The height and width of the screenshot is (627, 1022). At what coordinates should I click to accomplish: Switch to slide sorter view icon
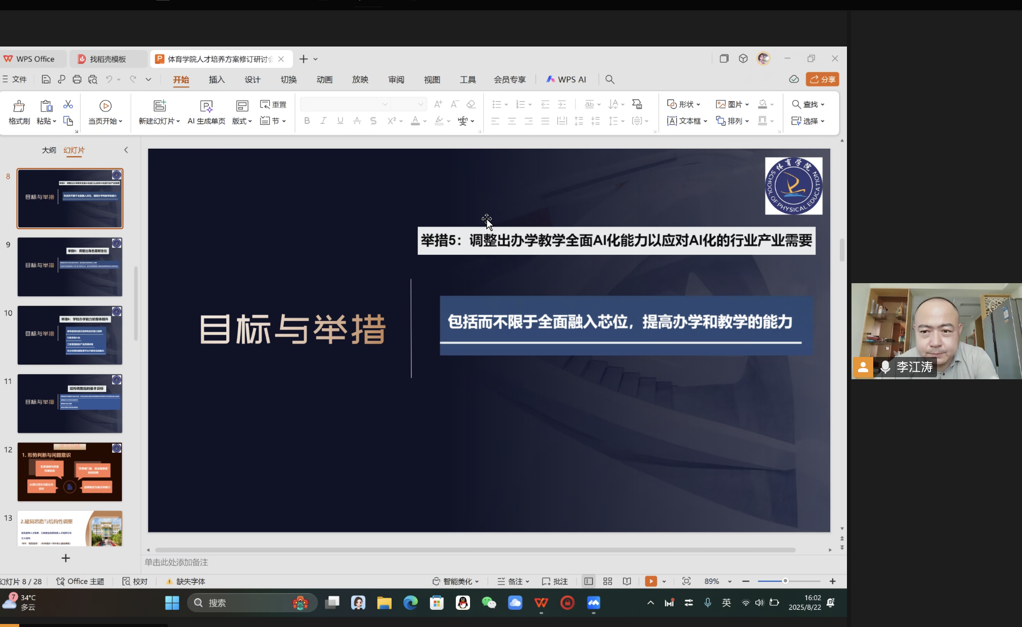coord(608,581)
